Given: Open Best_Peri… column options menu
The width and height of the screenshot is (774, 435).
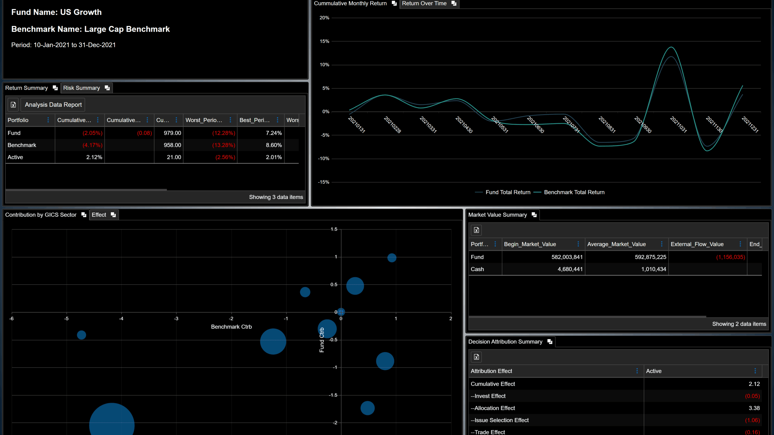Looking at the screenshot, I should tap(278, 120).
